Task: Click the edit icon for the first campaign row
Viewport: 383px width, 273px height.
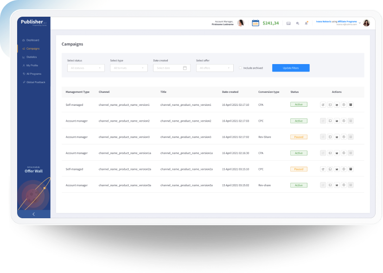Action: [323, 104]
